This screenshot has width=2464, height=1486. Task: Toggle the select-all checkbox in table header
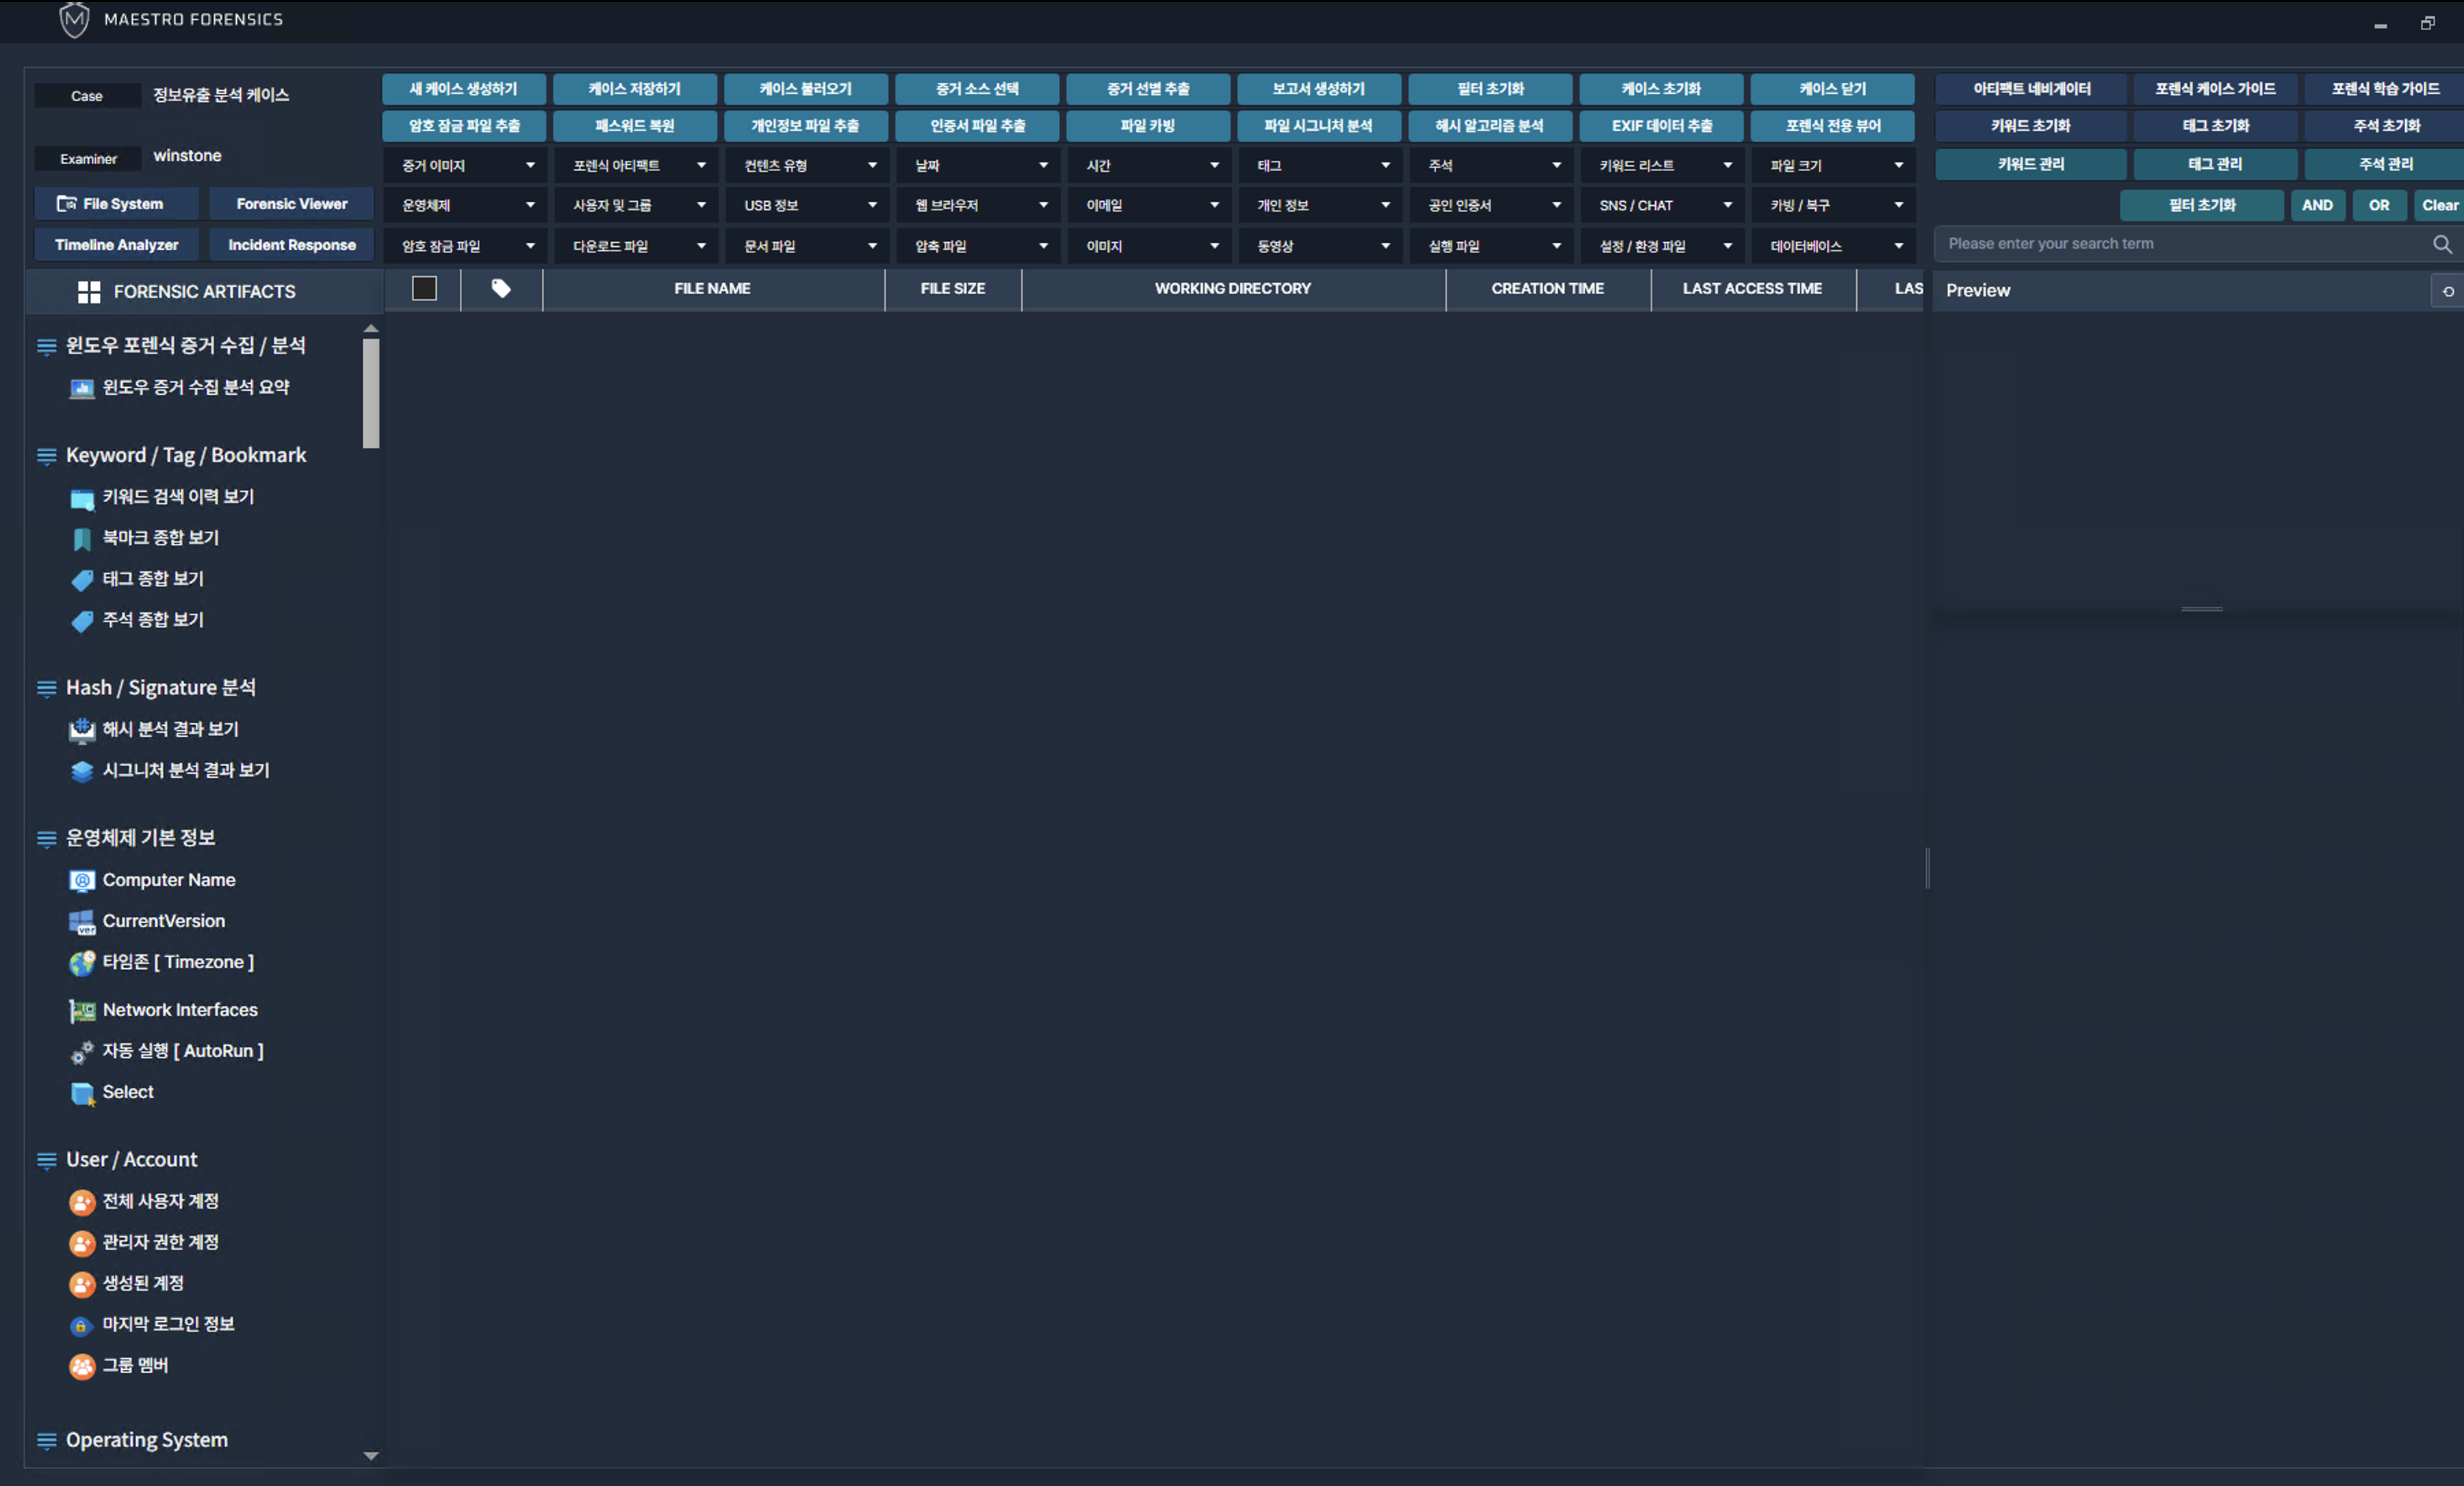[424, 289]
